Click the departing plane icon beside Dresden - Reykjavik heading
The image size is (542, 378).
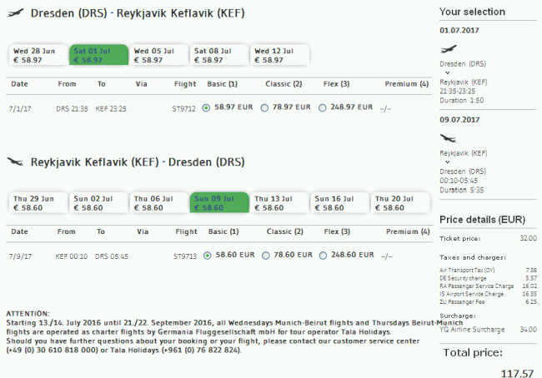pos(16,13)
